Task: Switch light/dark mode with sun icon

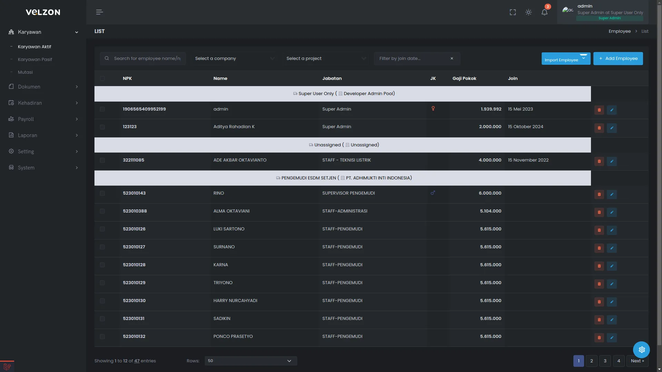Action: click(528, 12)
